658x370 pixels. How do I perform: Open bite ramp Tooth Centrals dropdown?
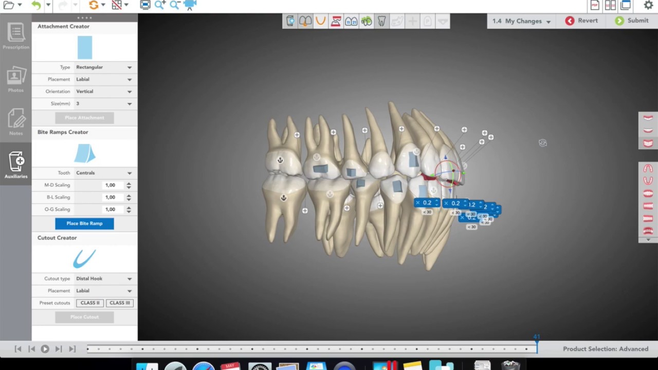(x=104, y=173)
